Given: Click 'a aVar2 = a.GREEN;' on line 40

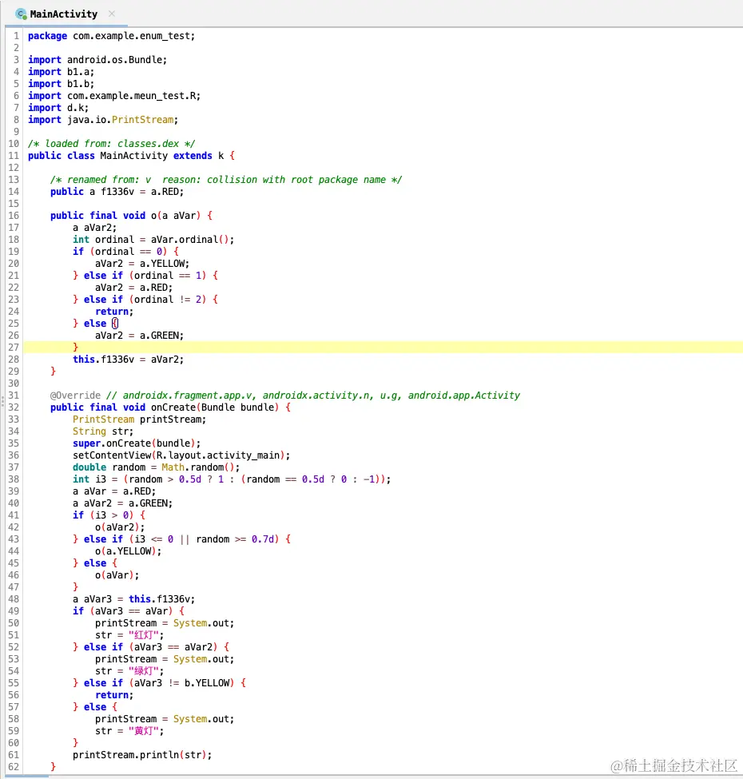Looking at the screenshot, I should point(123,503).
